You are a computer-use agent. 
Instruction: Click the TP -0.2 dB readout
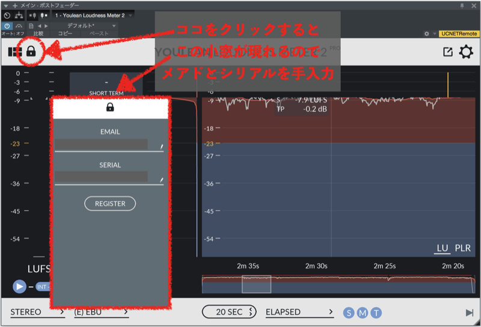click(x=302, y=109)
